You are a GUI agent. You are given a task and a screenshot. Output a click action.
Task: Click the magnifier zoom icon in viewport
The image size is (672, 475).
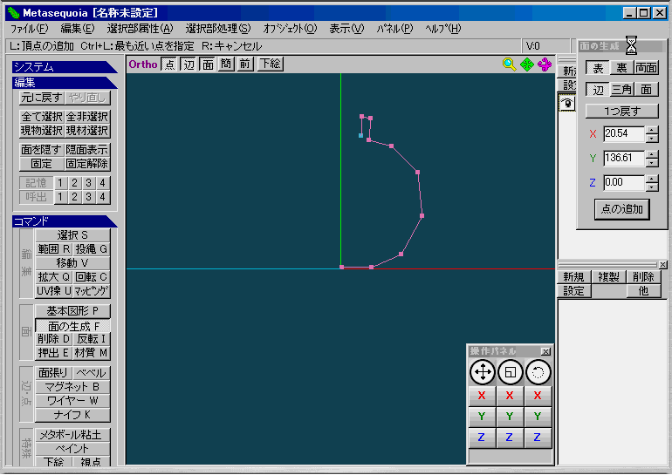pyautogui.click(x=509, y=64)
